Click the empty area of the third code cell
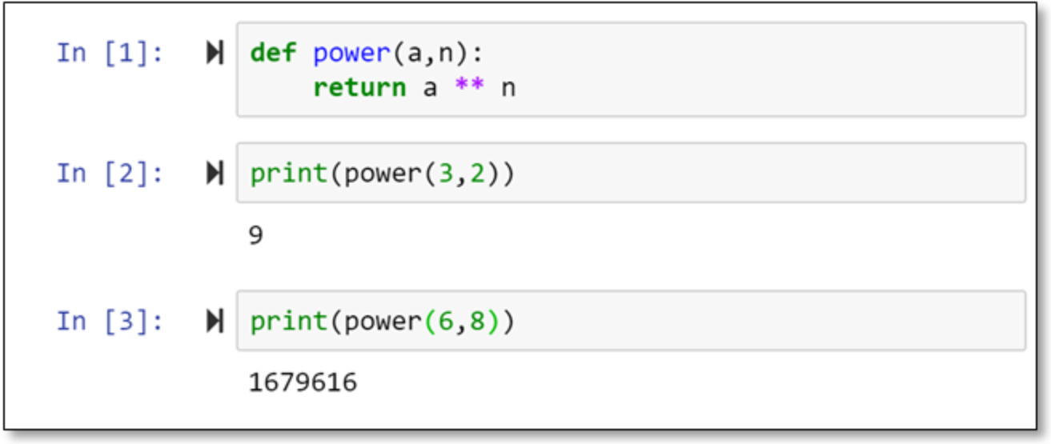The height and width of the screenshot is (444, 1051). (760, 321)
